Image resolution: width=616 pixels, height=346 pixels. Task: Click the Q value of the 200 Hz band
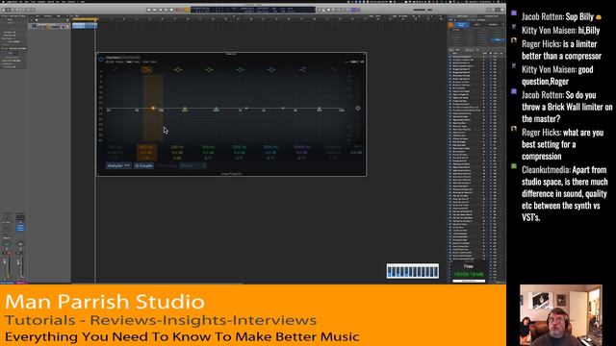177,158
